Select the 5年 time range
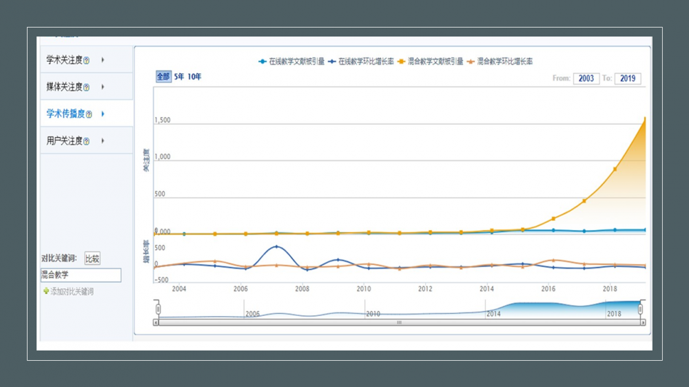 [178, 76]
